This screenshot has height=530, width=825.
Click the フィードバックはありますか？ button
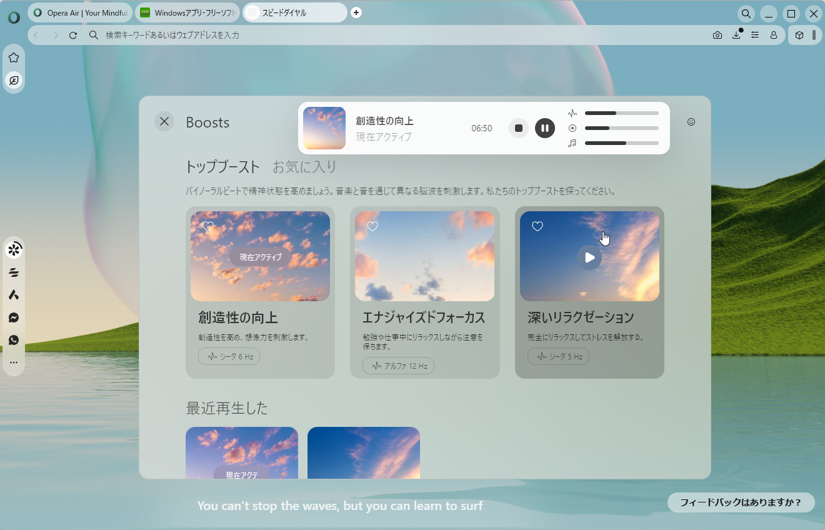pos(741,502)
